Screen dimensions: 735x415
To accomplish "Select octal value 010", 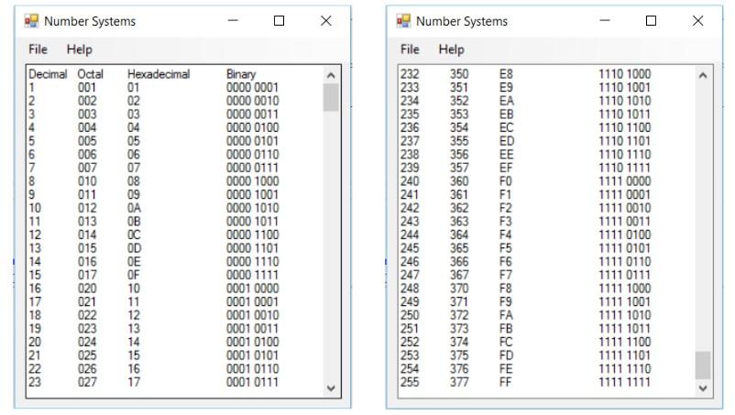I will pyautogui.click(x=87, y=181).
